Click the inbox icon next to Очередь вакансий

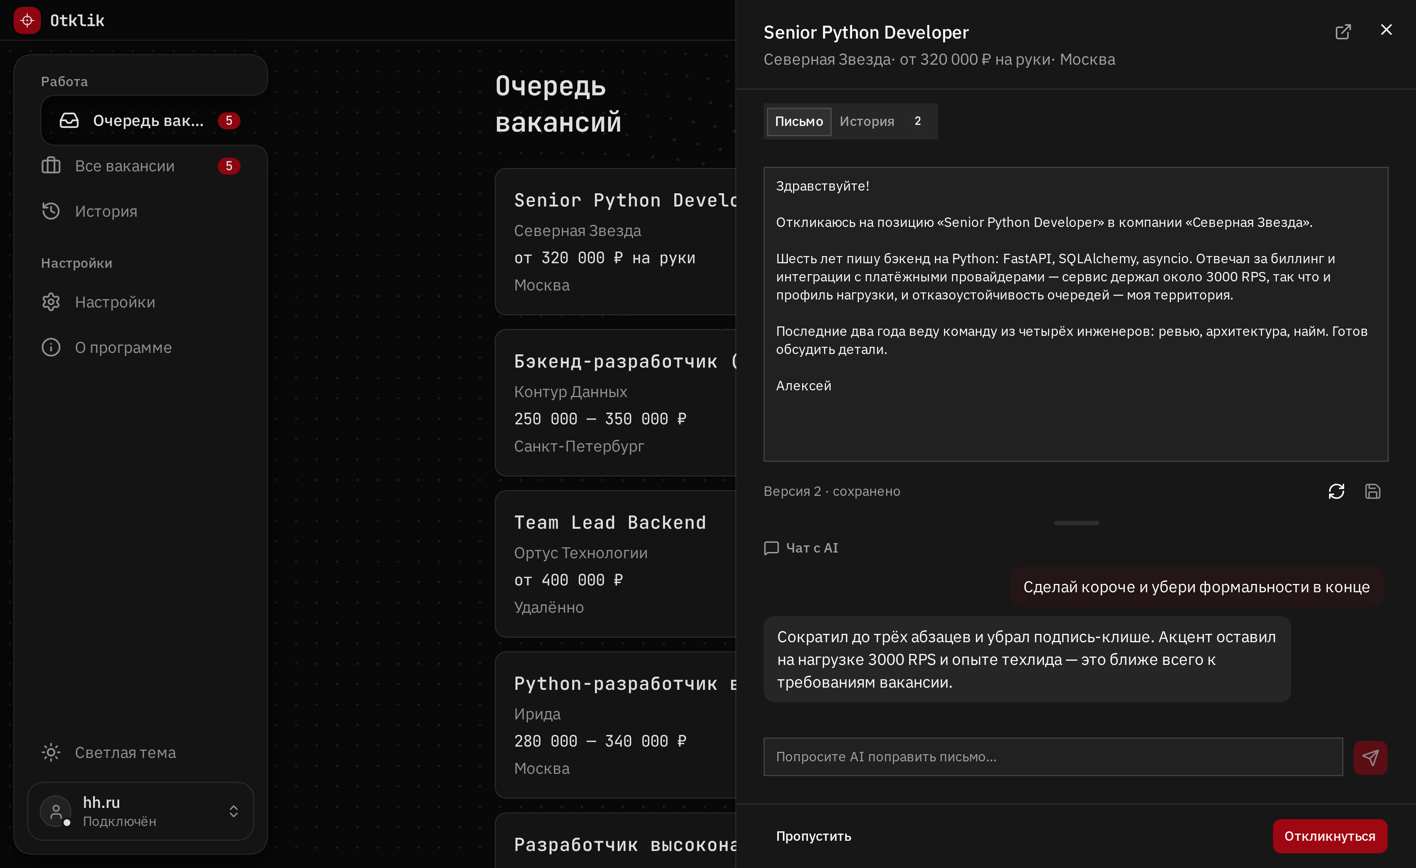69,121
